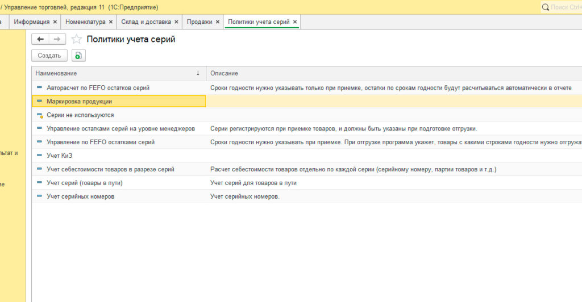
Task: Click predefined item icon of Серии не используются
Action: [x=40, y=116]
